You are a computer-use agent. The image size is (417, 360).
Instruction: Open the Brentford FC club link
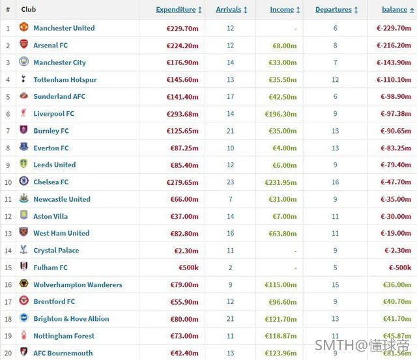[54, 301]
